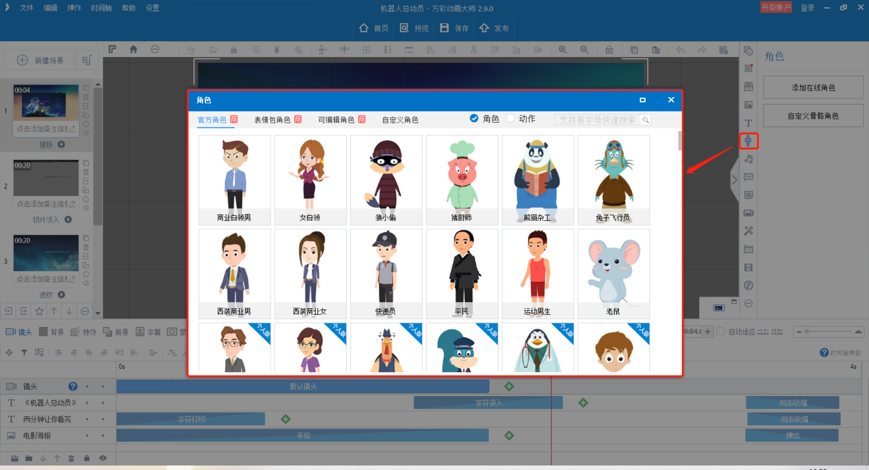Open the 波纹 transition options for scene 3
Screen dimensions: 869x470
[62, 295]
